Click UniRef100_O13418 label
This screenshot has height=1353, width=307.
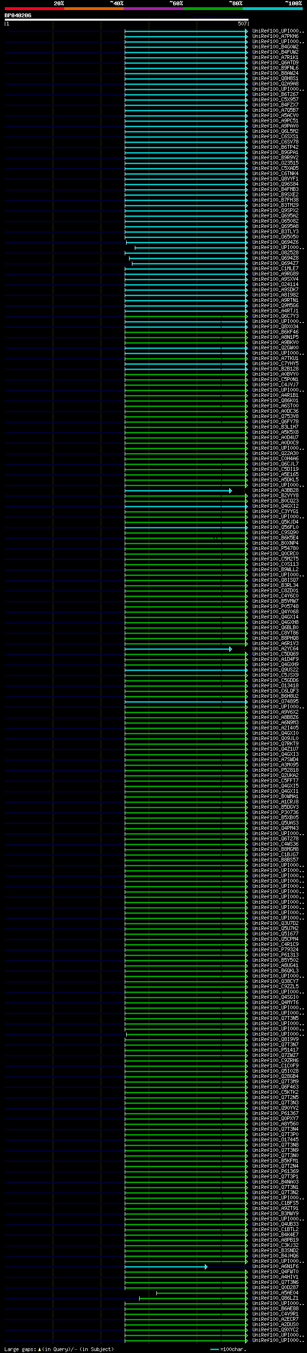coord(275,686)
